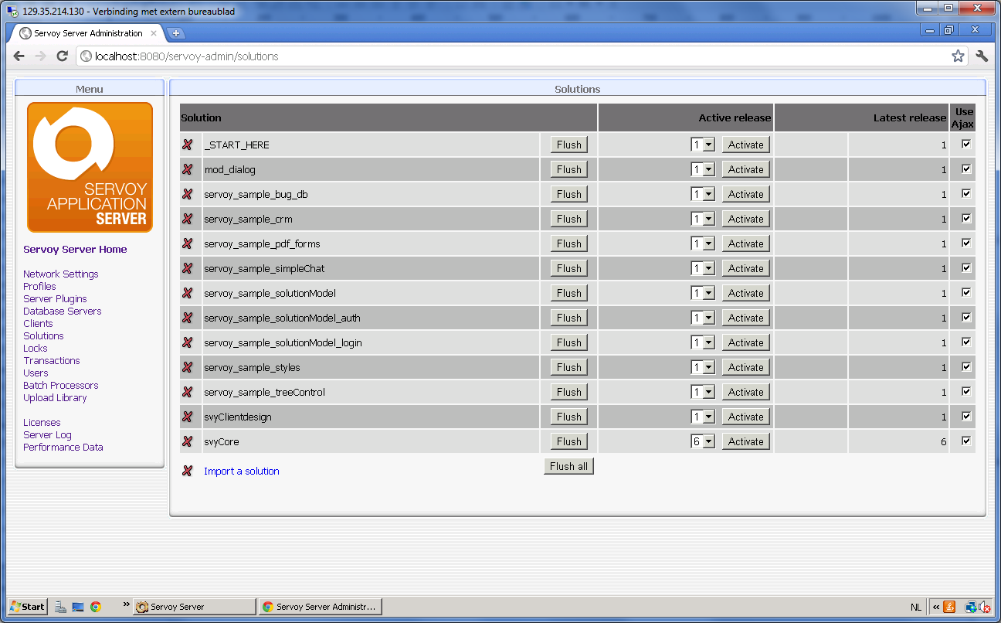The image size is (1001, 623).
Task: Click red X beside servoy_sample_crm
Action: click(187, 219)
